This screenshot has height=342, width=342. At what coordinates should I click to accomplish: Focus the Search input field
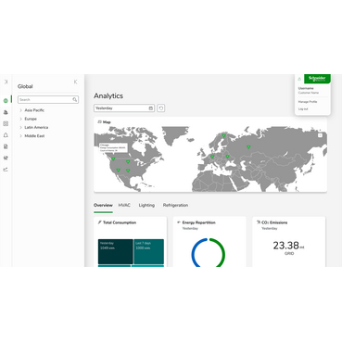tap(48, 99)
